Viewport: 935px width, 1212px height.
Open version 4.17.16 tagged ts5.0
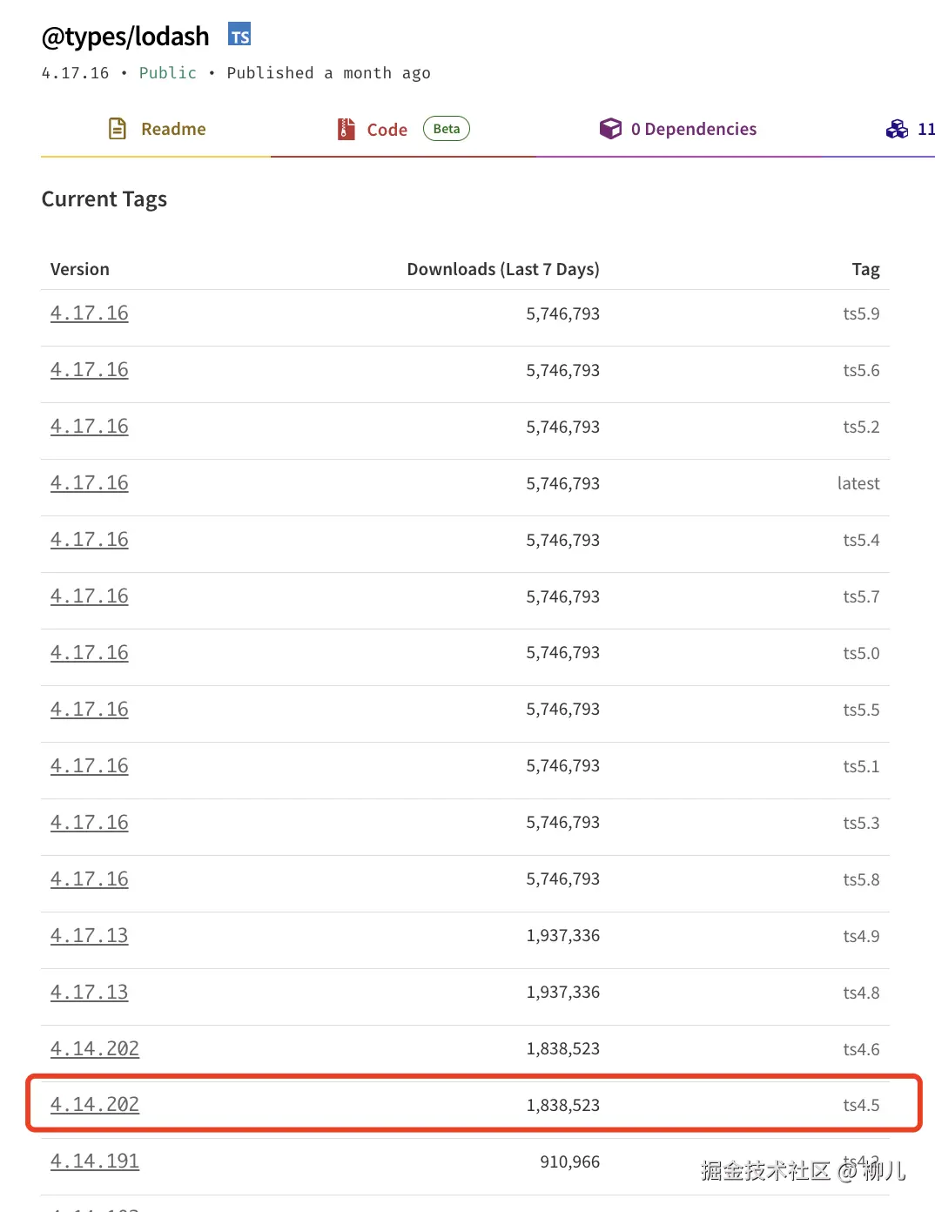click(90, 653)
